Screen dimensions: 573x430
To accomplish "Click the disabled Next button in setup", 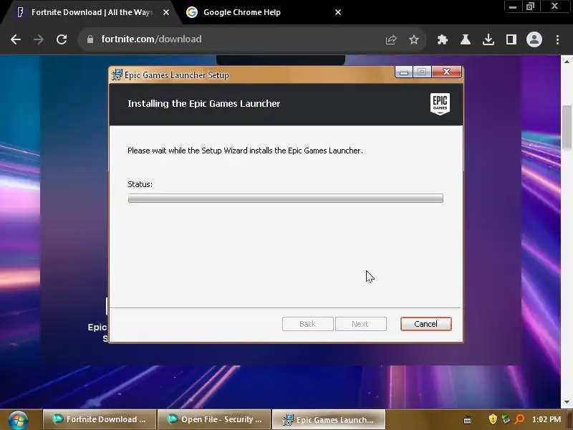I will (x=361, y=324).
